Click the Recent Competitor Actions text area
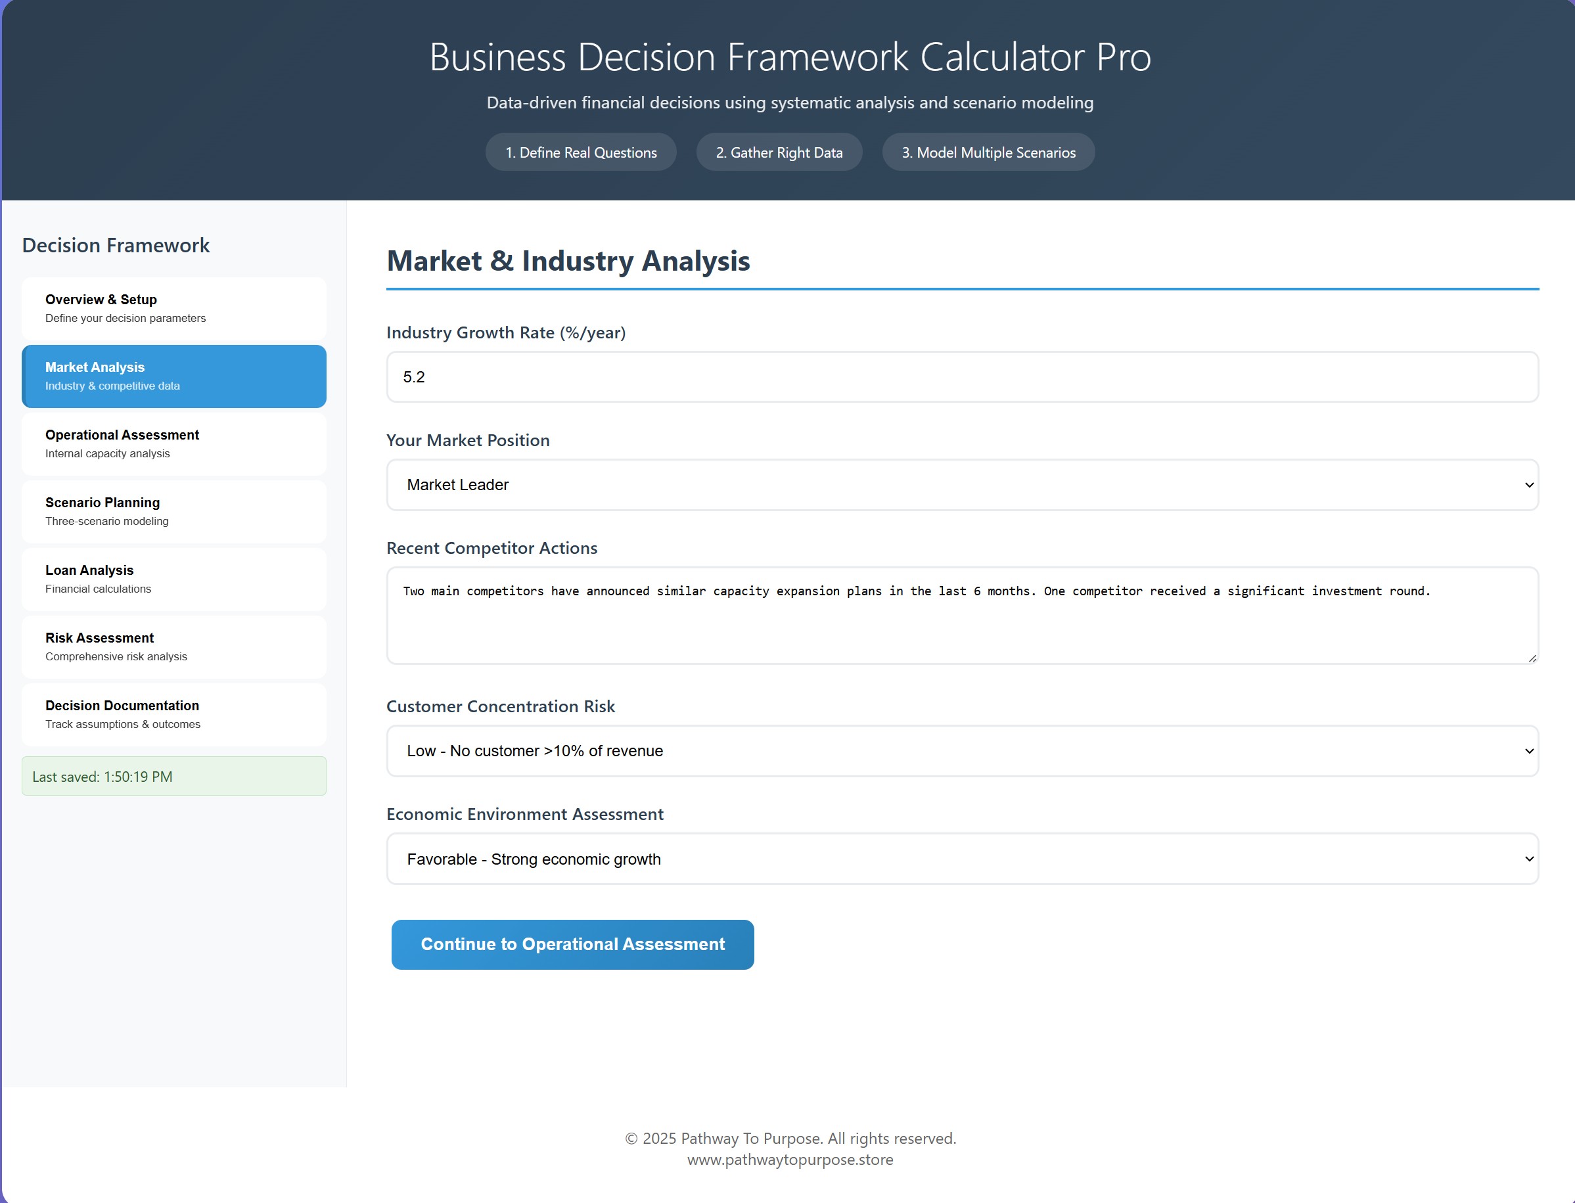Viewport: 1575px width, 1203px height. pyautogui.click(x=963, y=616)
